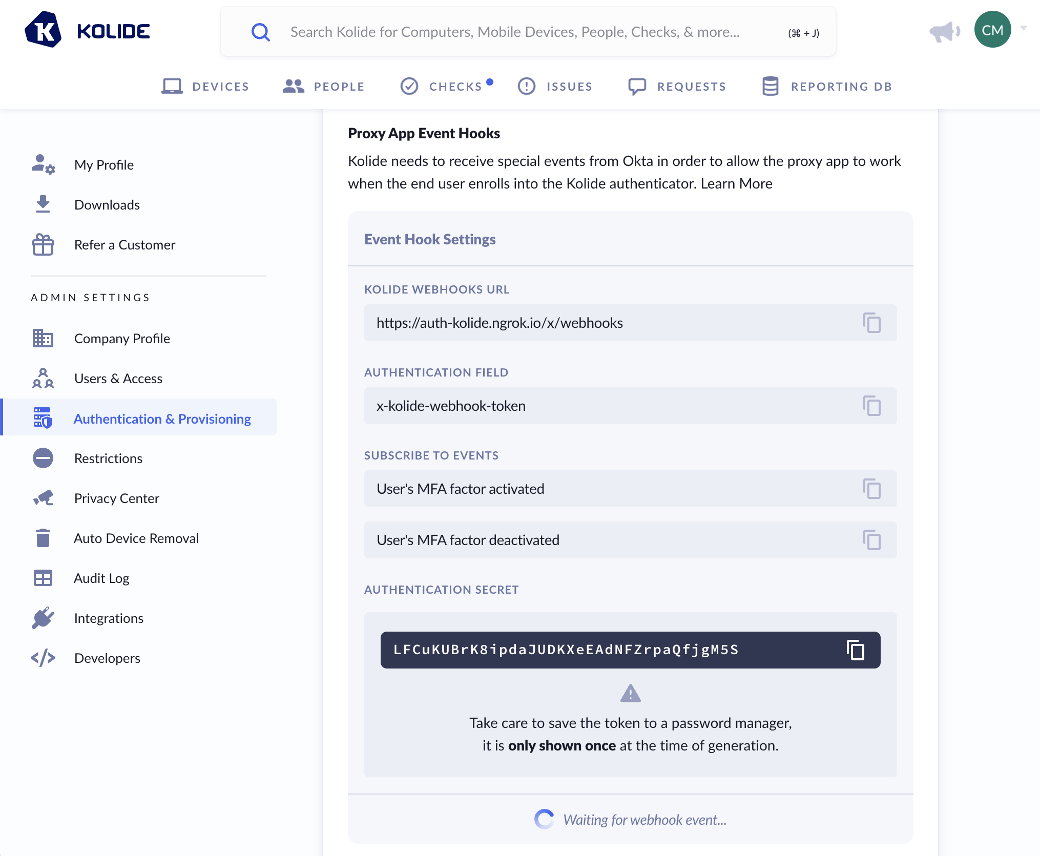Image resolution: width=1040 pixels, height=856 pixels.
Task: Click the x-kolide-webhook-token field
Action: (x=630, y=406)
